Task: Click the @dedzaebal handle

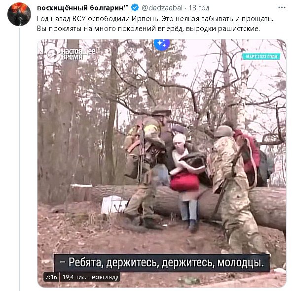Action: [x=162, y=8]
